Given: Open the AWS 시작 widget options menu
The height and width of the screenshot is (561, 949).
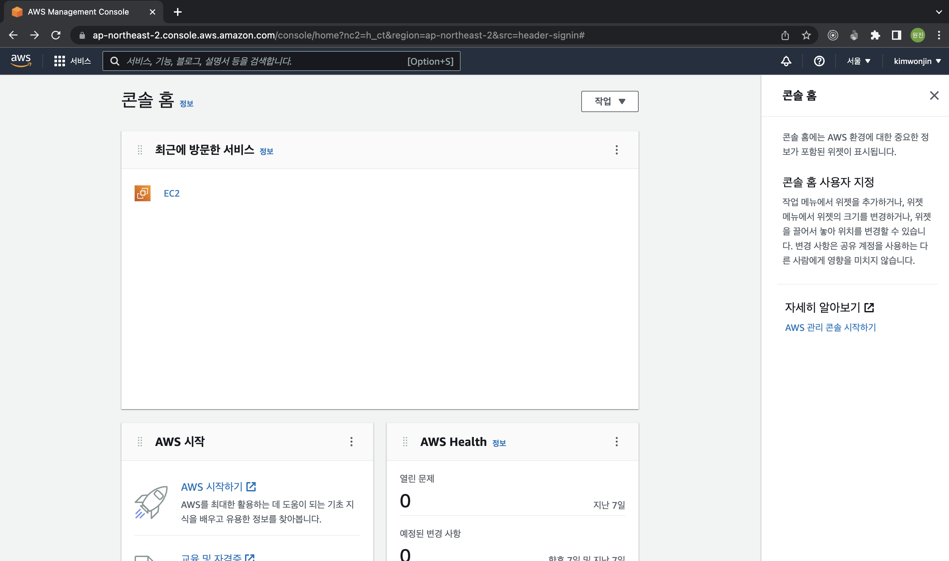Looking at the screenshot, I should 351,442.
